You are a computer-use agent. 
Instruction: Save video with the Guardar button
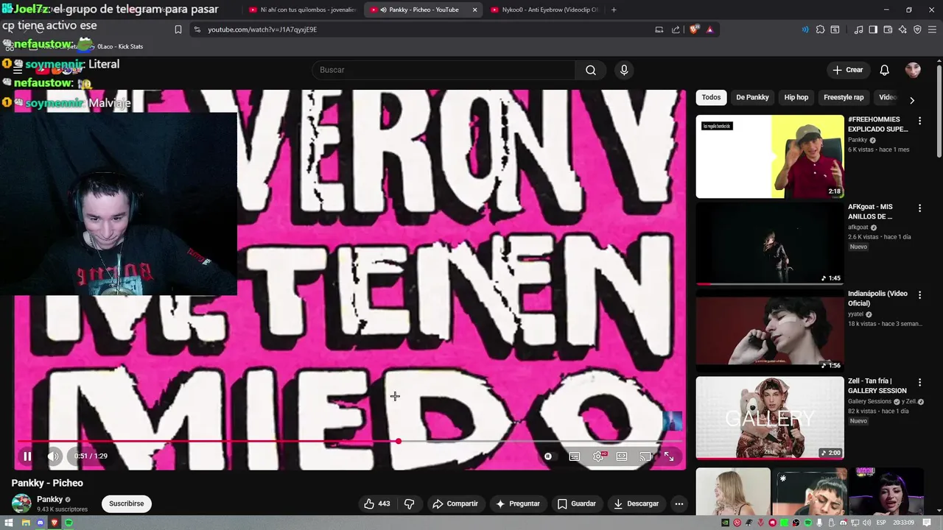pyautogui.click(x=577, y=504)
